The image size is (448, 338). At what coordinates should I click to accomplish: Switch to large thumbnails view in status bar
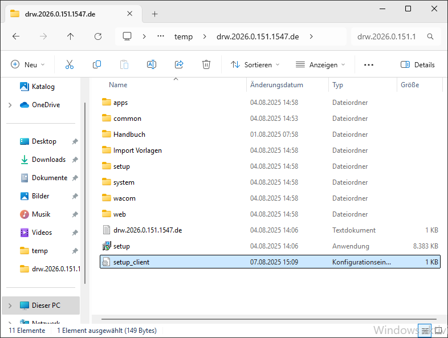click(x=438, y=331)
